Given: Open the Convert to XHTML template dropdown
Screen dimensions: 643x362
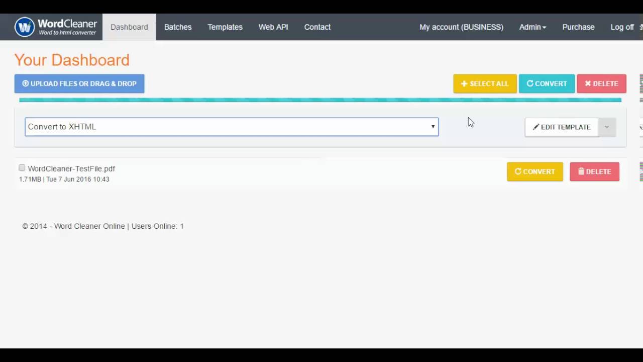Looking at the screenshot, I should click(x=232, y=127).
